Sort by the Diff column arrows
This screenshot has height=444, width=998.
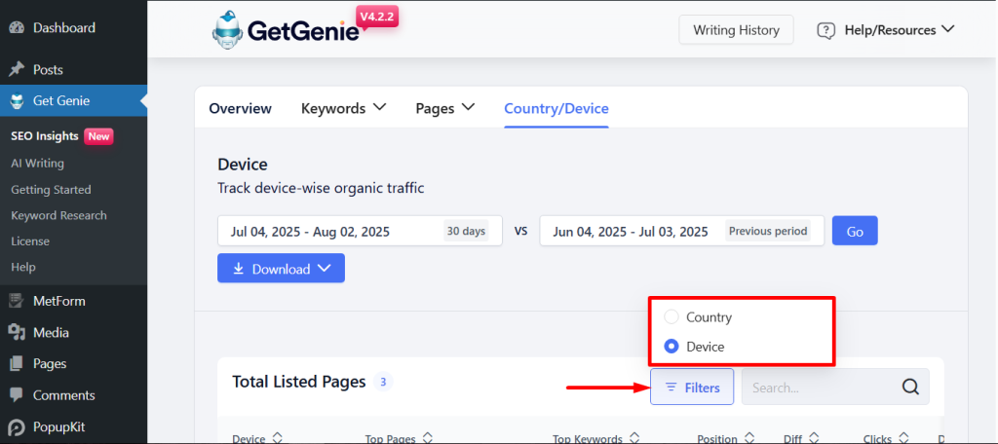click(814, 437)
